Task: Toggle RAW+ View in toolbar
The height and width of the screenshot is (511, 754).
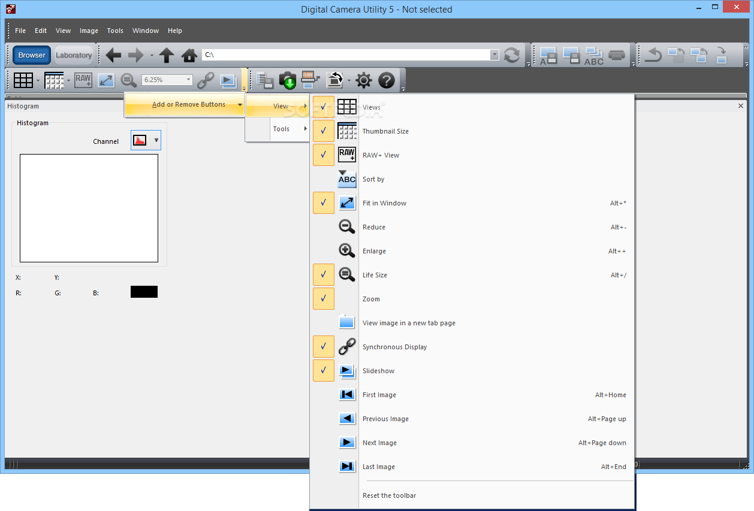Action: tap(83, 80)
